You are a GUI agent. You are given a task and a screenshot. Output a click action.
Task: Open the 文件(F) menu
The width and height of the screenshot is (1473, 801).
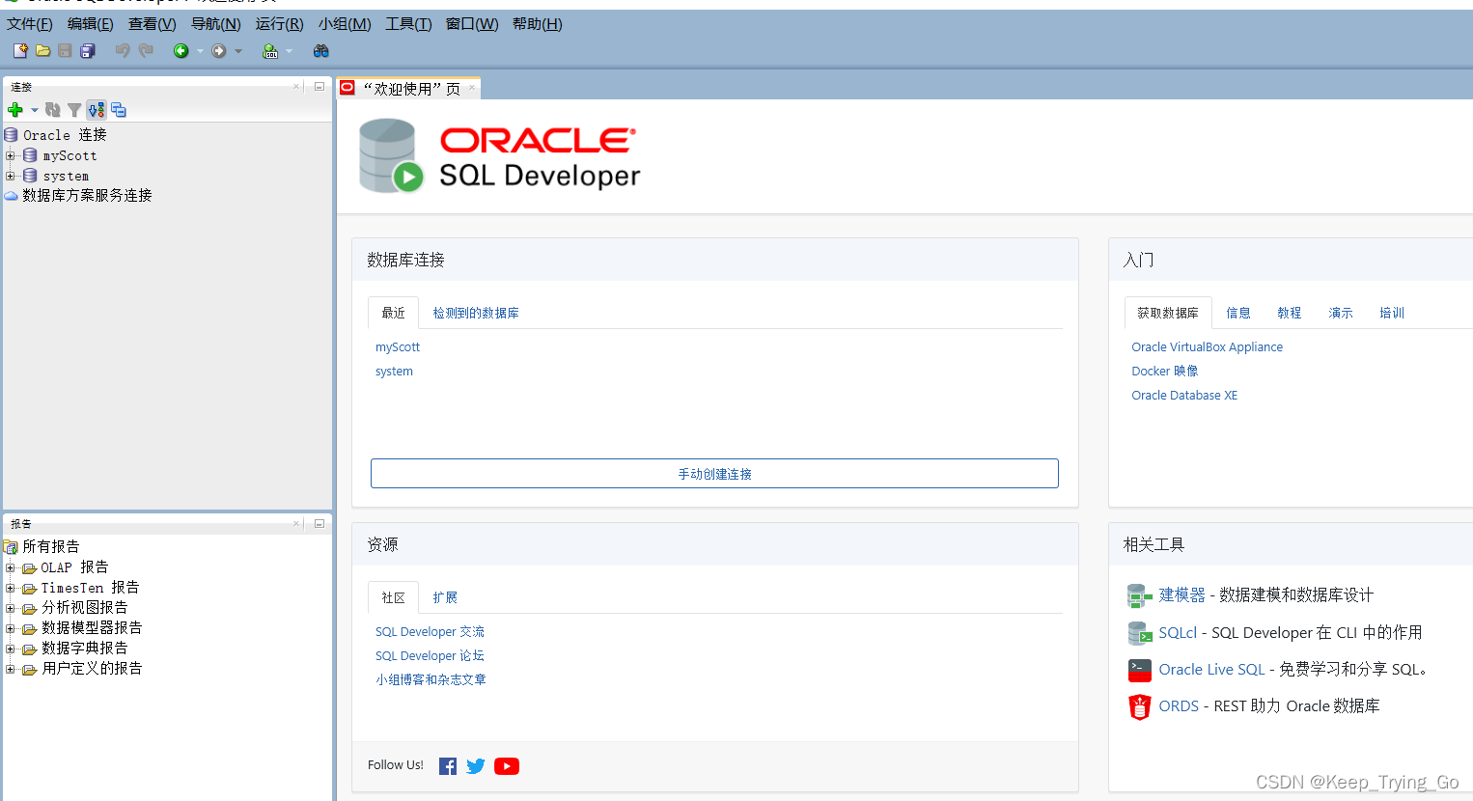[30, 24]
